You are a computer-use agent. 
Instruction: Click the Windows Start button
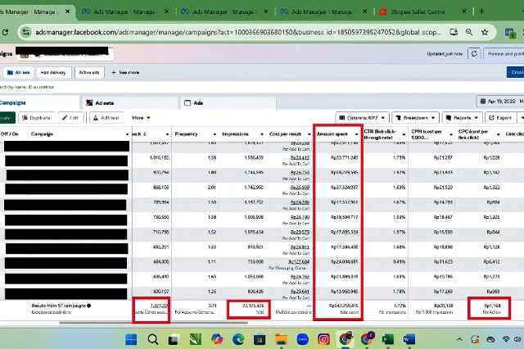(131, 339)
